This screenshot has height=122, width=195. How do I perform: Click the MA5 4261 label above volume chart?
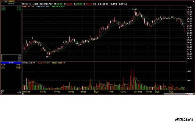(44, 63)
